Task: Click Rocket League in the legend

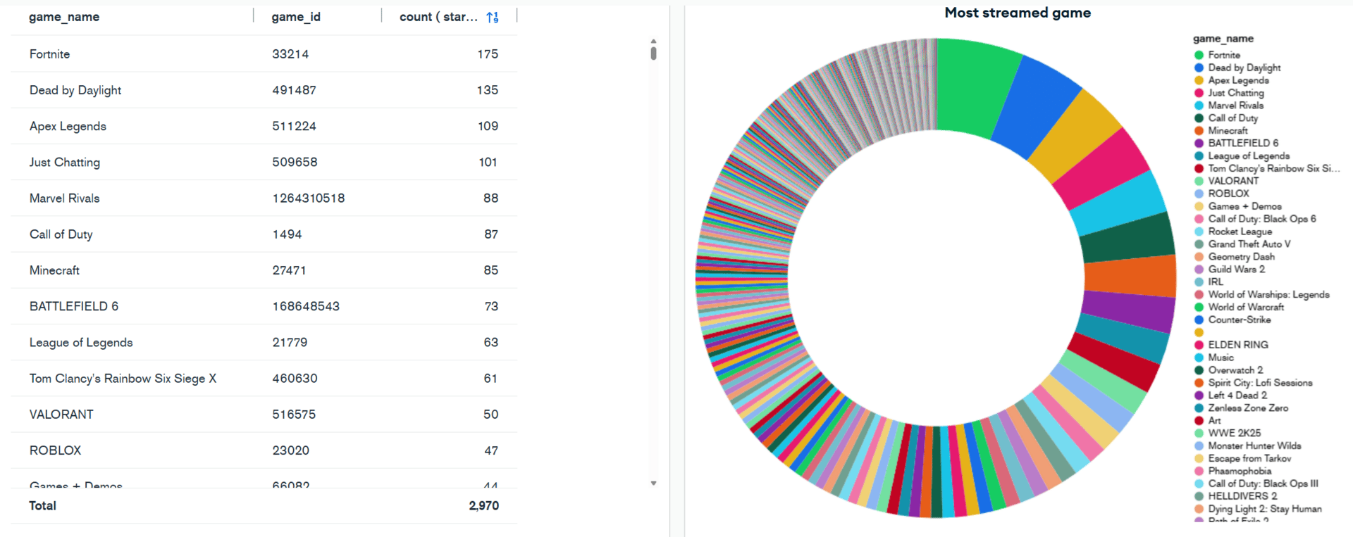Action: point(1240,232)
